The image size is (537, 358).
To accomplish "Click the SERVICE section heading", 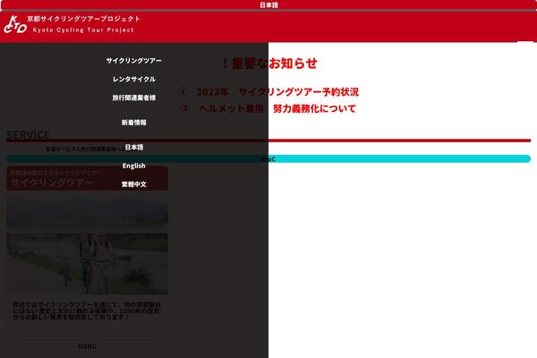I will 29,135.
